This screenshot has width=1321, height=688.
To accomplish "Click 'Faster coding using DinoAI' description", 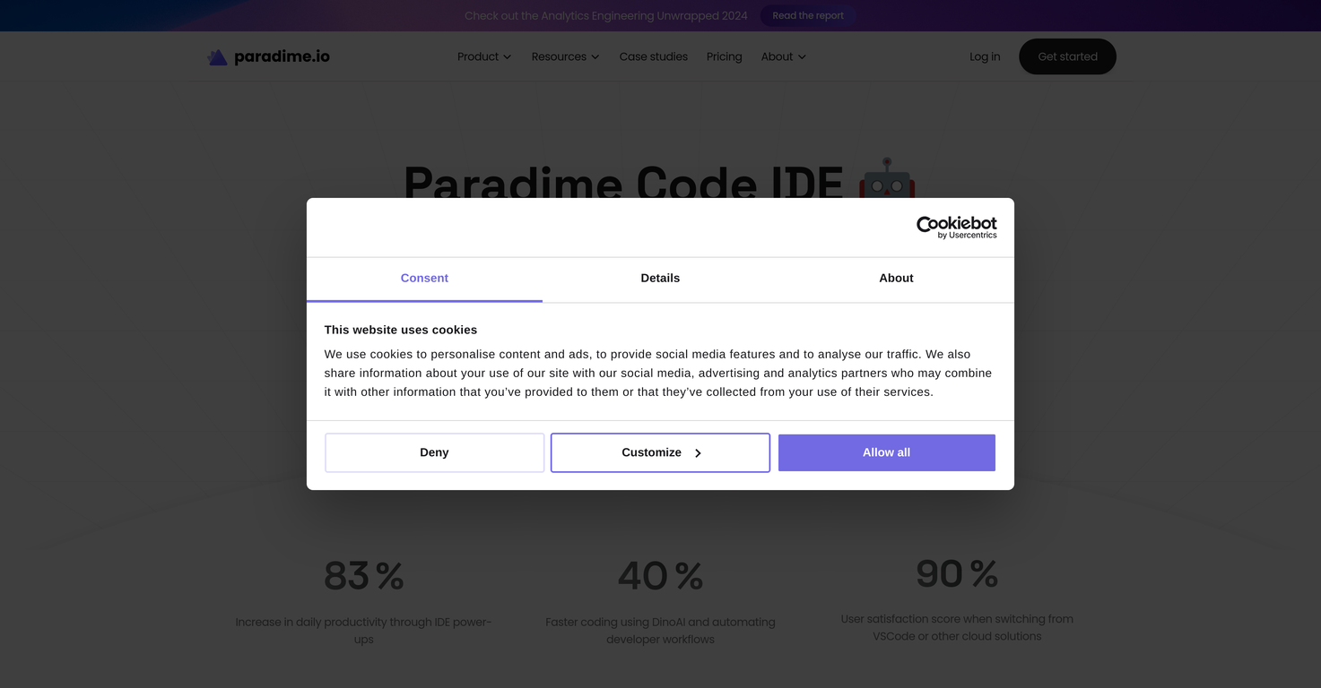I will point(660,631).
